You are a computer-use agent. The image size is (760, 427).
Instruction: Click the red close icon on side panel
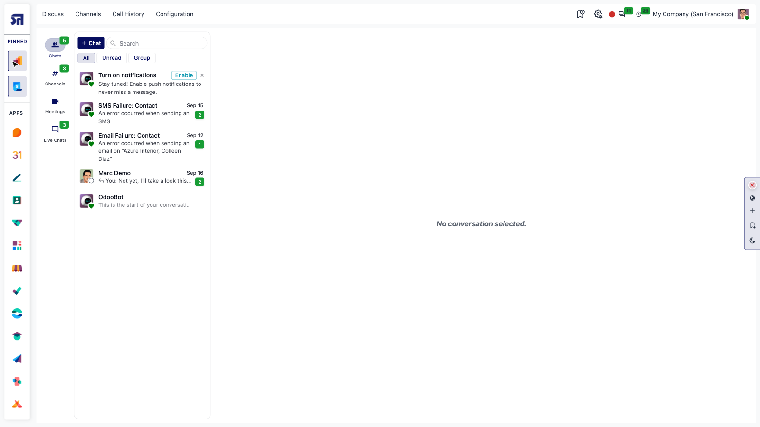pyautogui.click(x=752, y=185)
